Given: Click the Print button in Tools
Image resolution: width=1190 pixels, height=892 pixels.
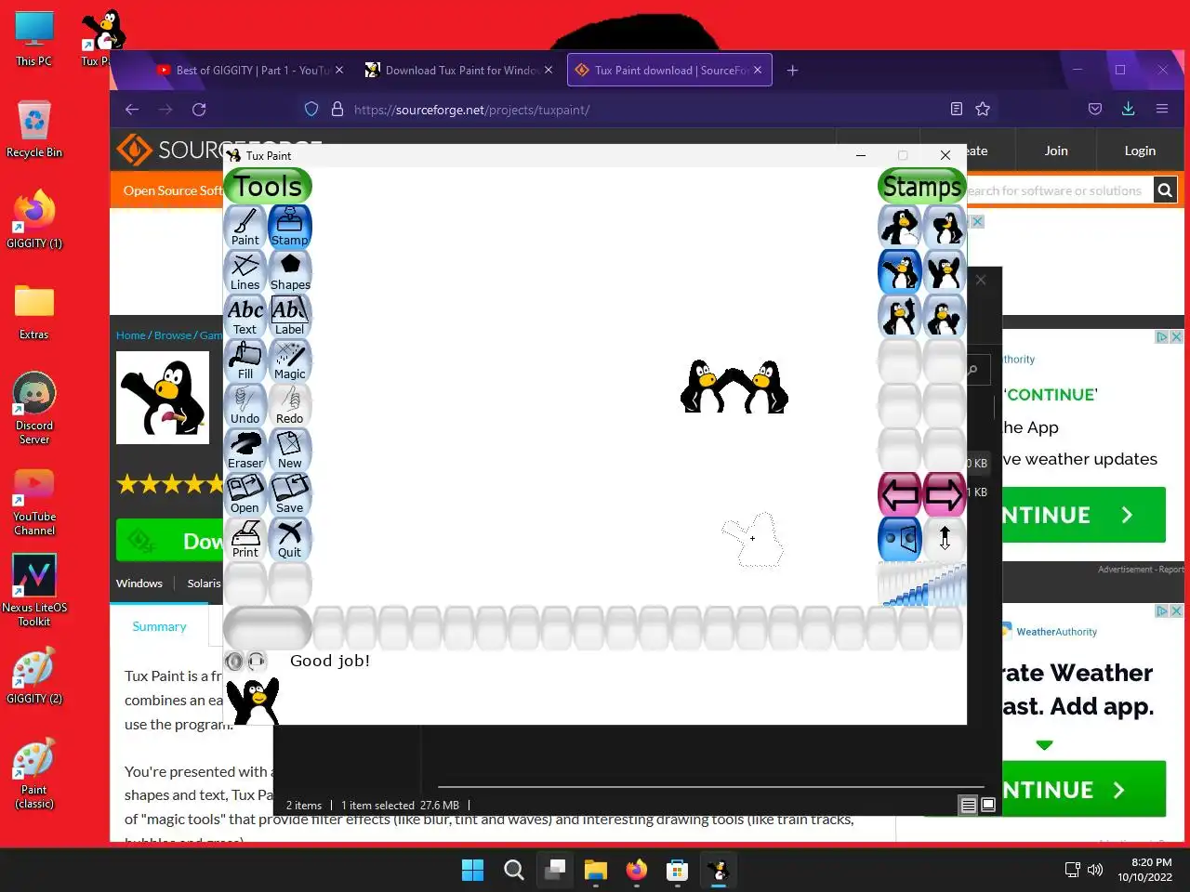Looking at the screenshot, I should [245, 539].
